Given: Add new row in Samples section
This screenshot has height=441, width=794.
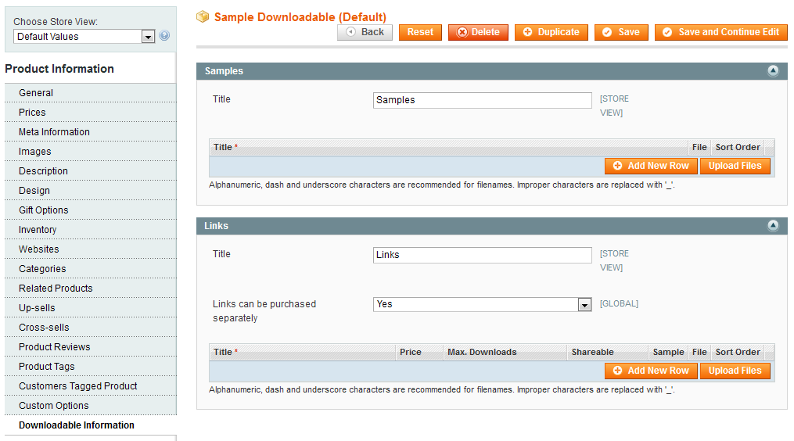Looking at the screenshot, I should coord(651,166).
